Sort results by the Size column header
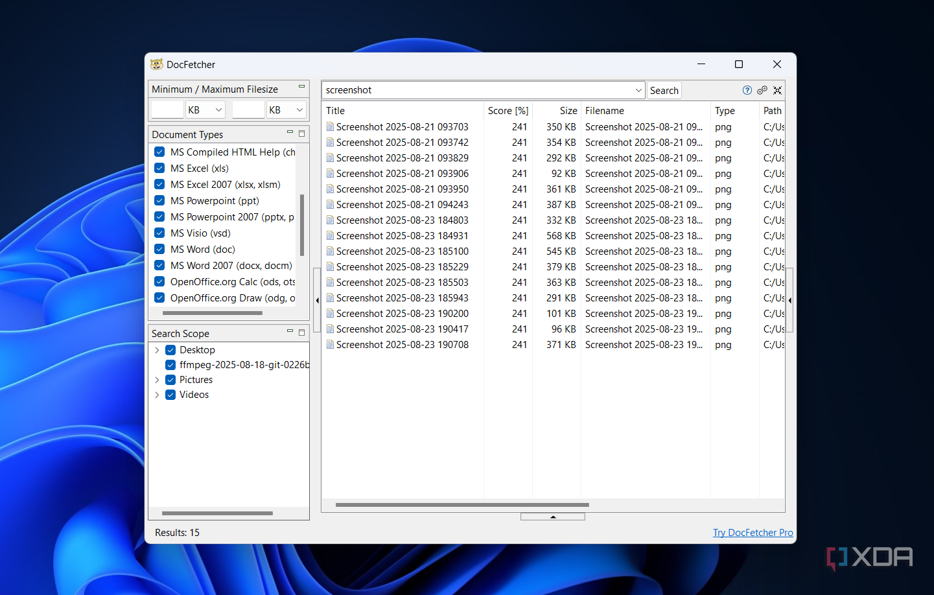 click(568, 111)
